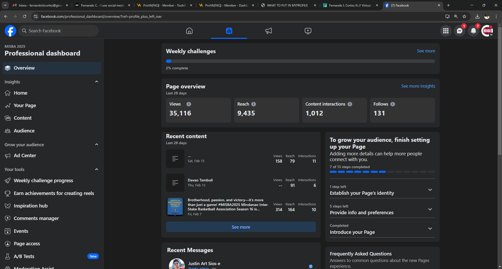
Task: Open Messenger chat icon
Action: [460, 31]
